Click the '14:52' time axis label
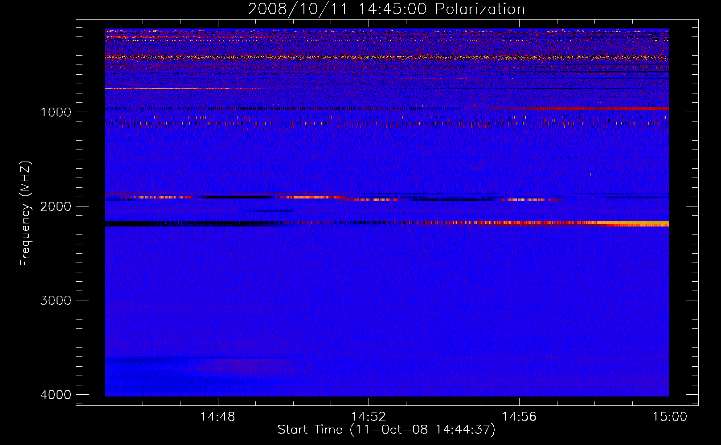 [369, 417]
